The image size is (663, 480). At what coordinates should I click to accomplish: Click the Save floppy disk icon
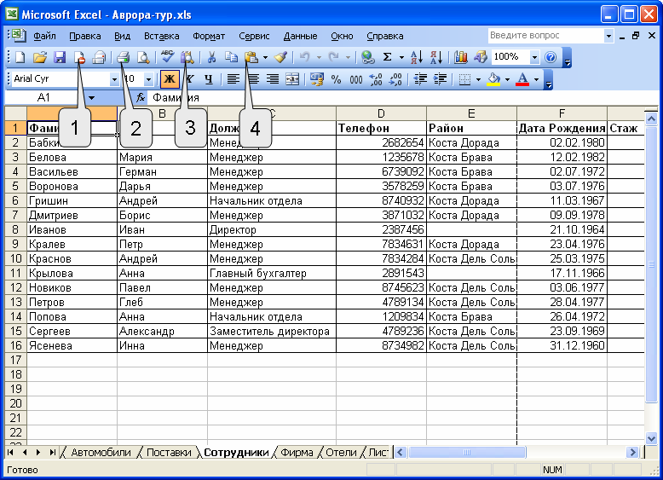pos(60,57)
